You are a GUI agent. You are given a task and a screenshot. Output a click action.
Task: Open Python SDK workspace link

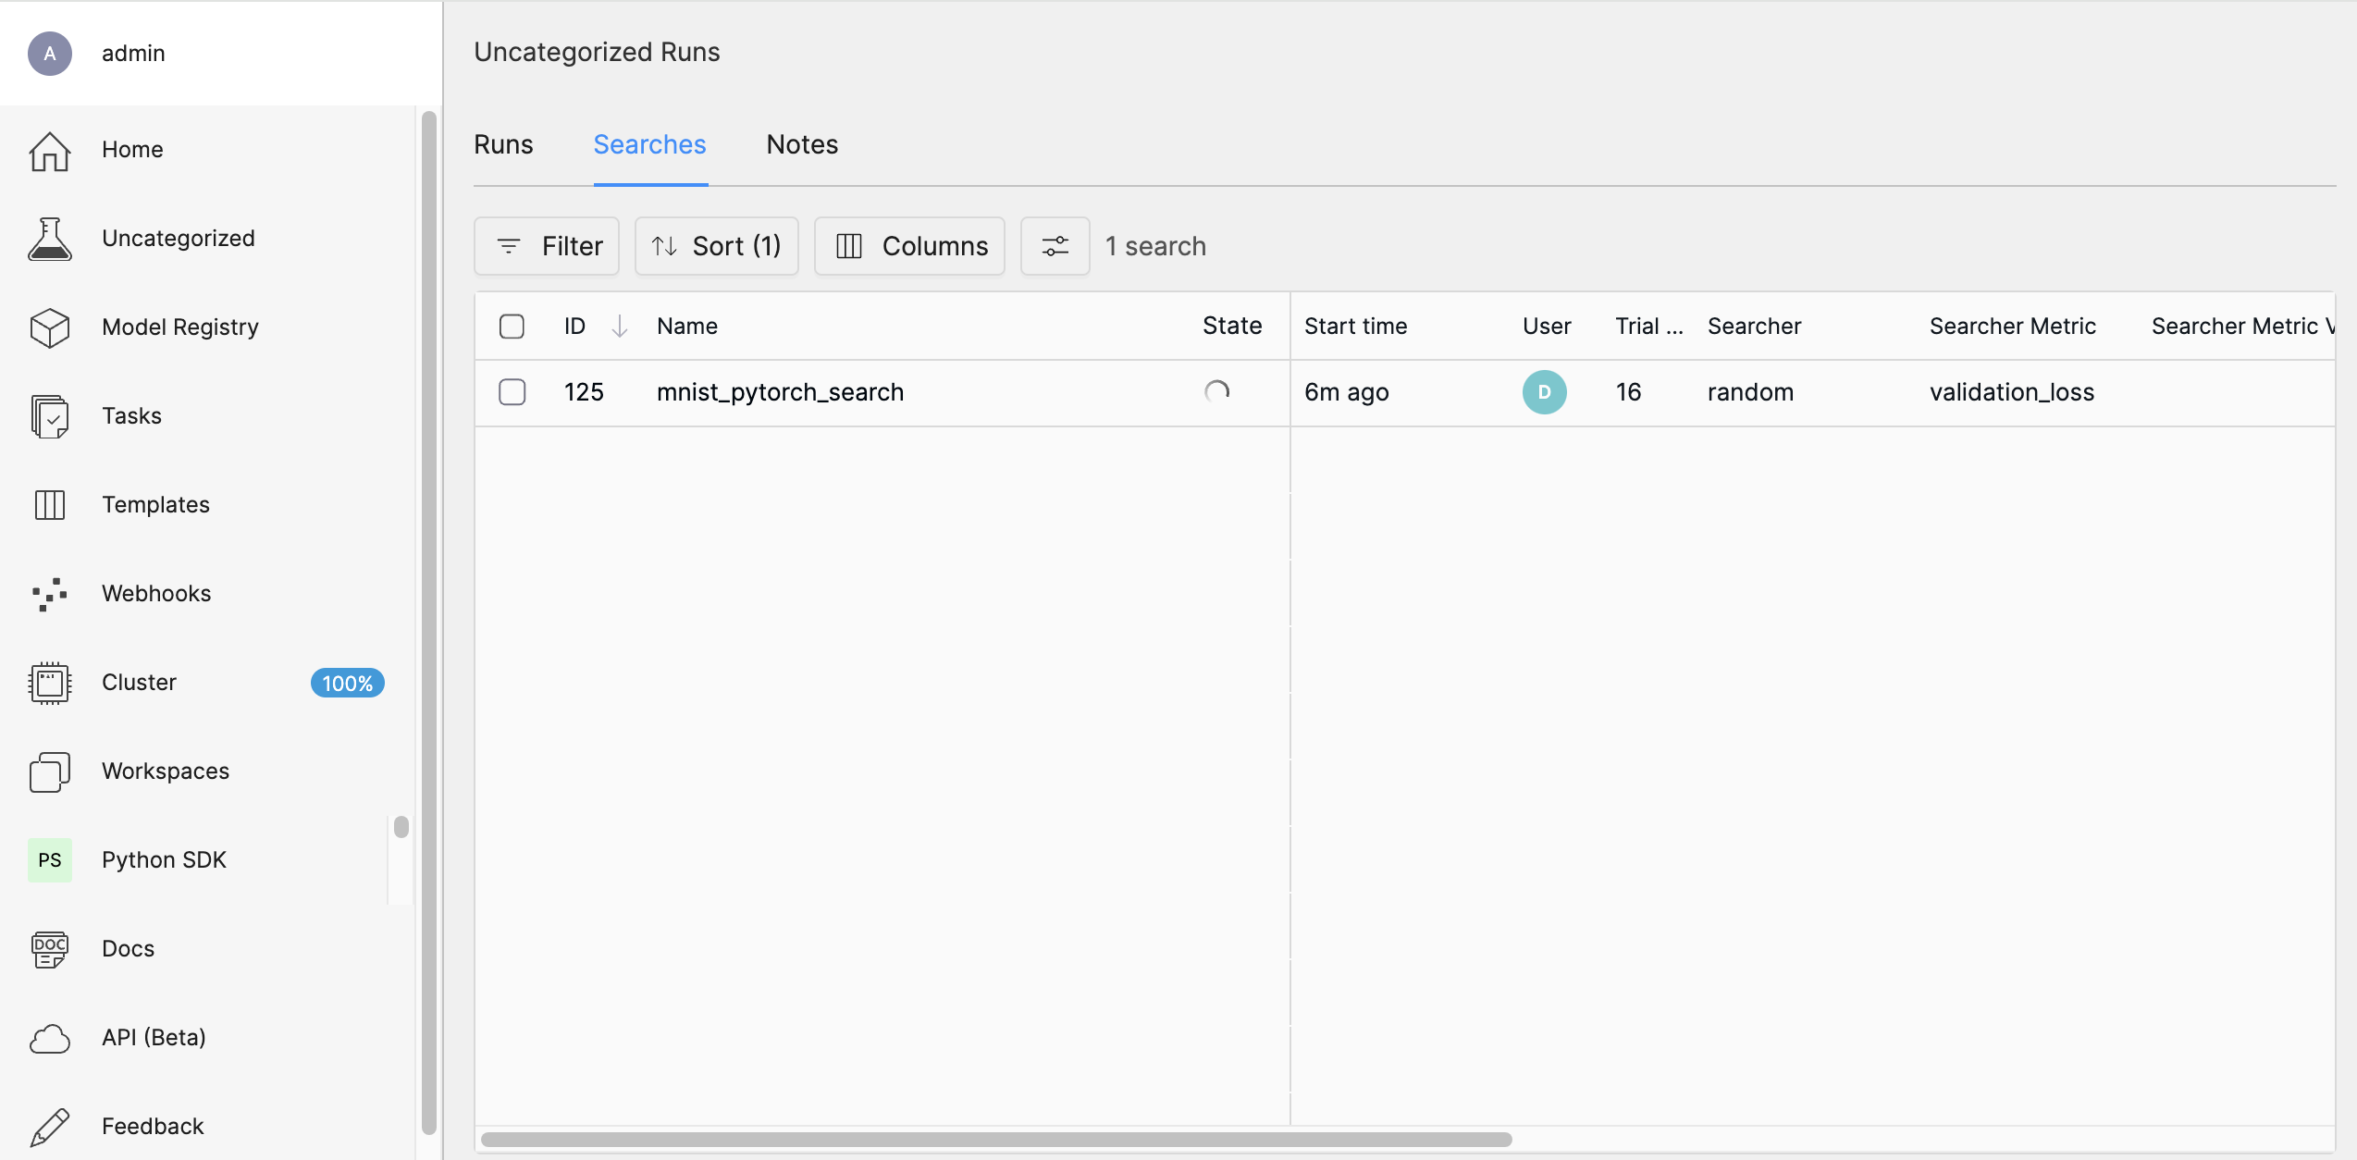(x=165, y=860)
